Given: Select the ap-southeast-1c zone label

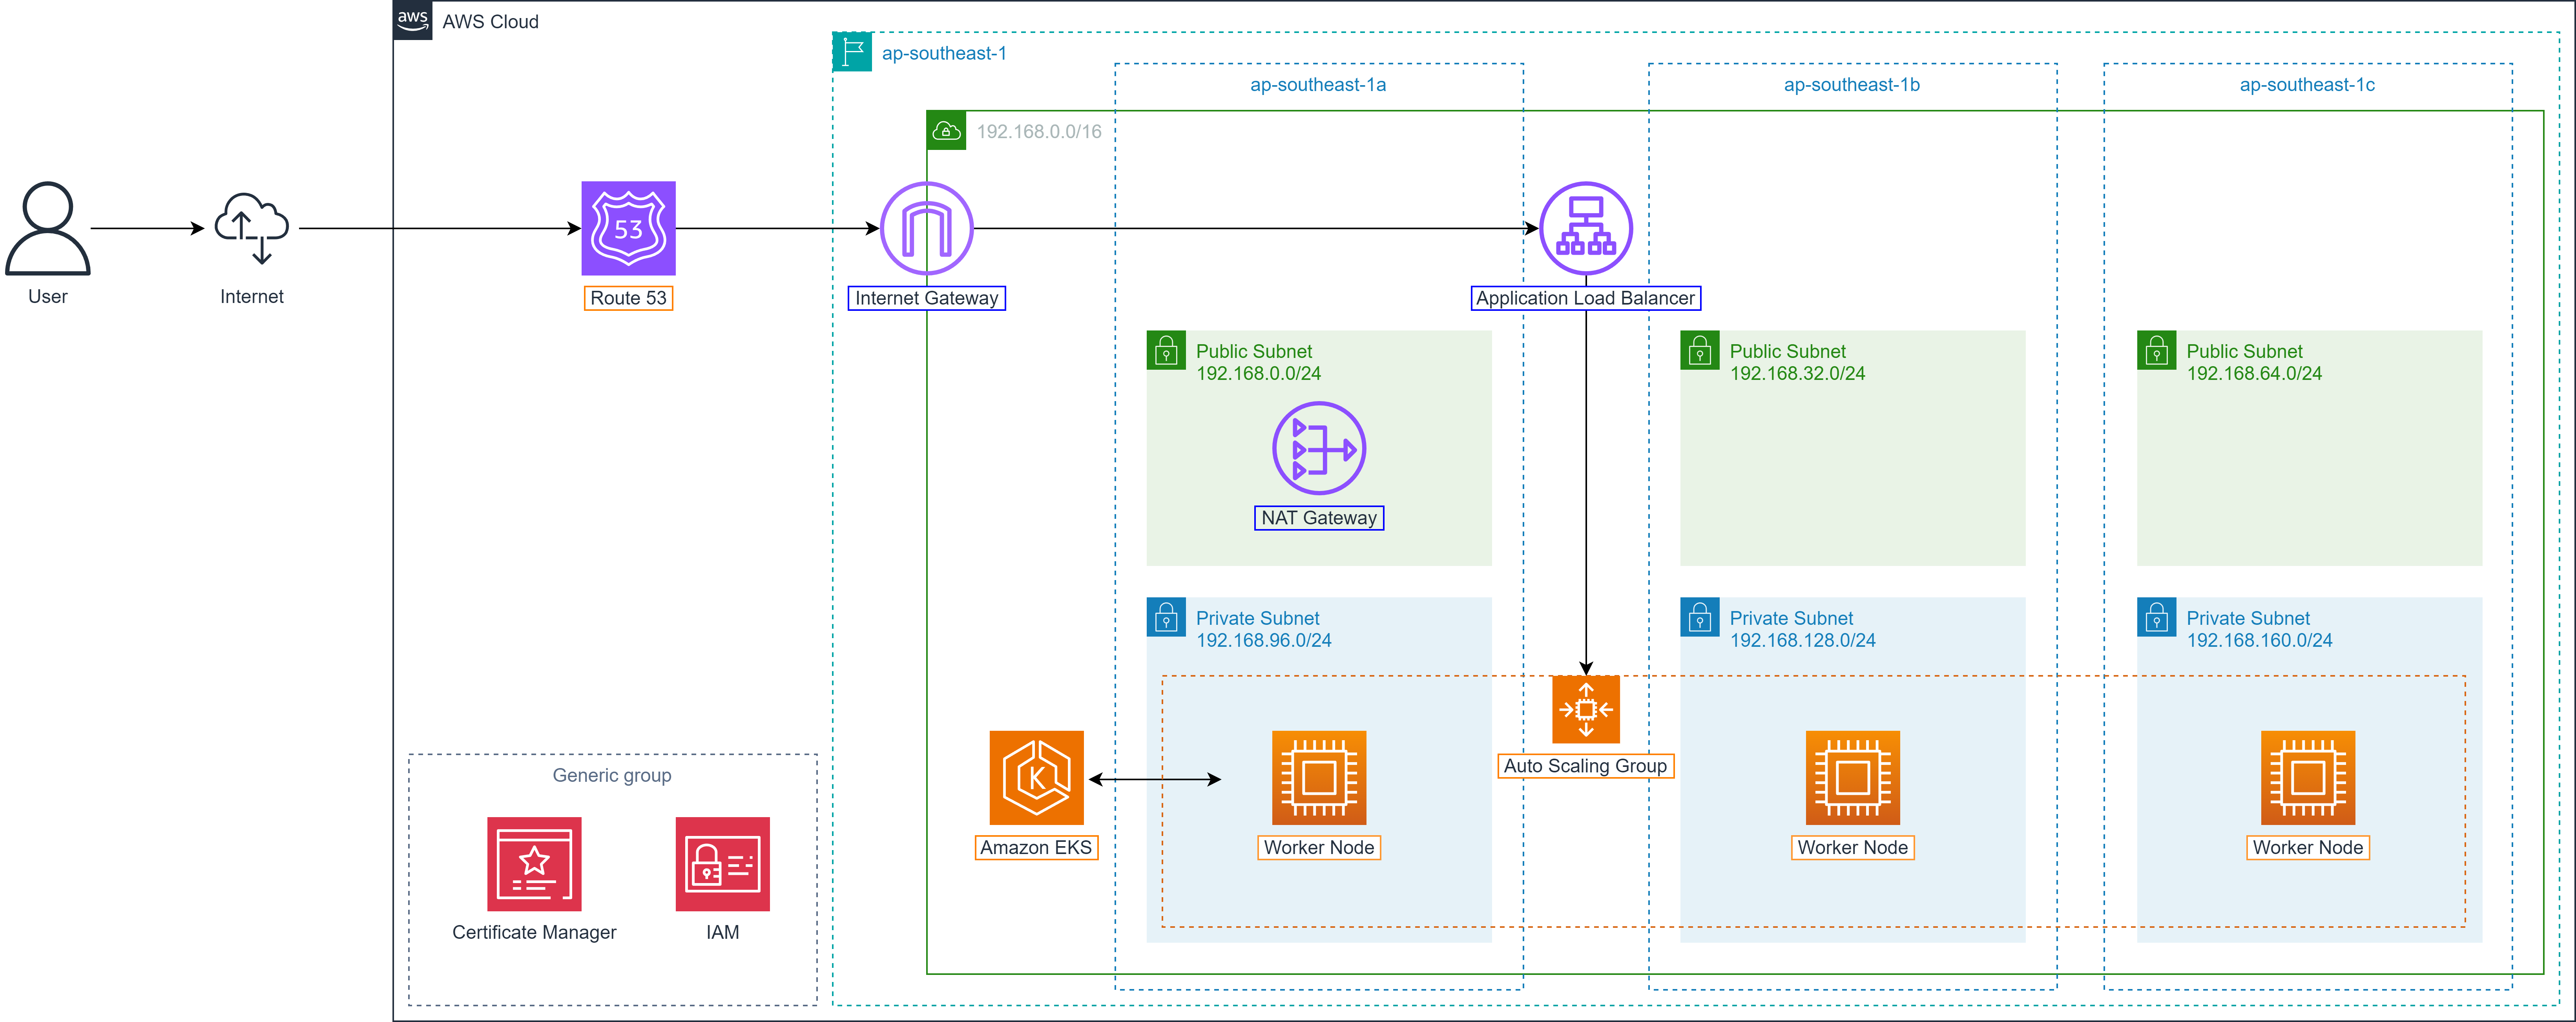Looking at the screenshot, I should tap(2307, 85).
